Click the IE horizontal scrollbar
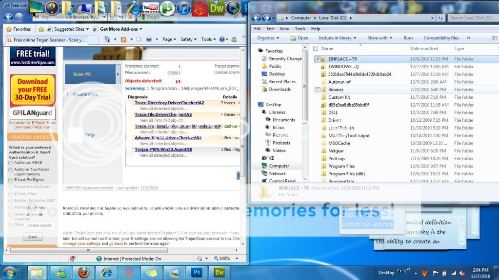 89,250
